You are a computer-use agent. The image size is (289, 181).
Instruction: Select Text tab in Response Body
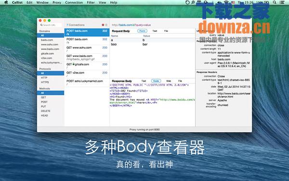(x=144, y=81)
